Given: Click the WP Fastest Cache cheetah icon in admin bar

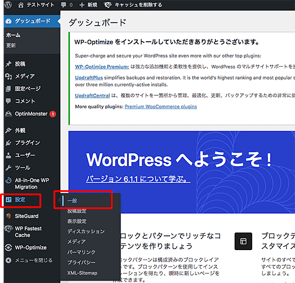Looking at the screenshot, I should point(108,5).
